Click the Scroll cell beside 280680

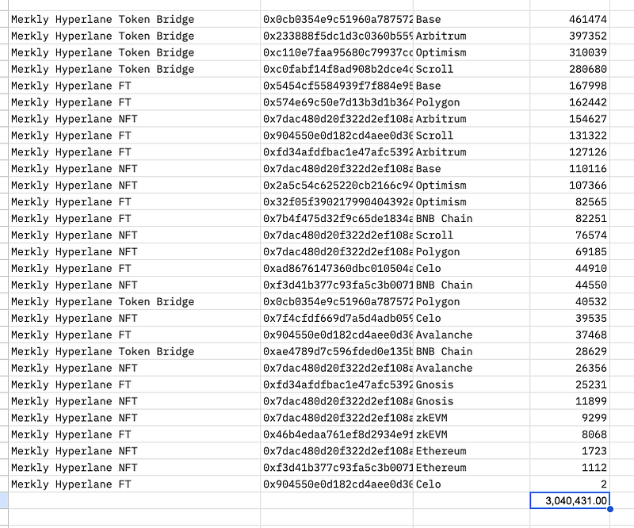[472, 69]
